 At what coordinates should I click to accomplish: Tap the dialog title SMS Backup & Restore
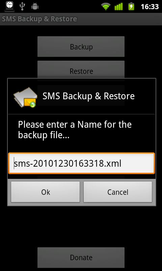coord(88,96)
